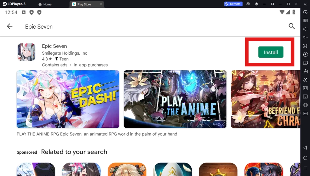Click the keyboard A icon in status bar
The height and width of the screenshot is (176, 310).
(x=24, y=12)
